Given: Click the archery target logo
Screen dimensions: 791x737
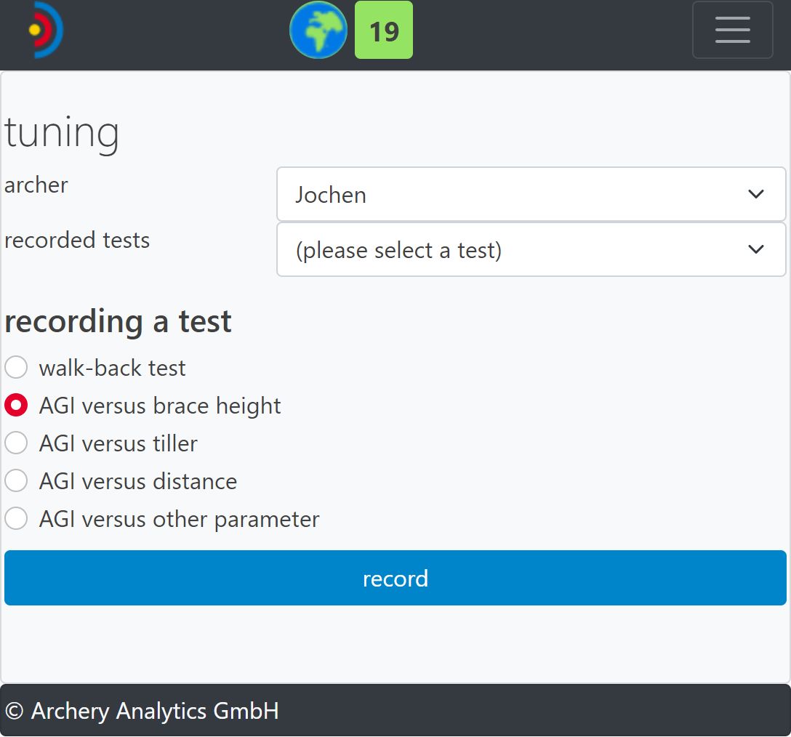Looking at the screenshot, I should tap(45, 31).
